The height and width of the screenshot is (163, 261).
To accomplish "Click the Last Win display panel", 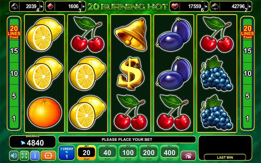I will (225, 148).
